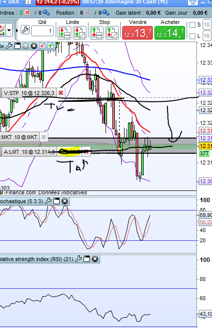Click stochastic value label 56,22
This screenshot has height=328, width=212.
206,222
